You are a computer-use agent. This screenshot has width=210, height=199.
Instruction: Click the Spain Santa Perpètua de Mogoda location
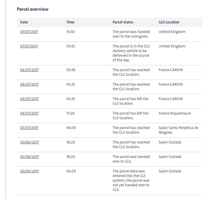click(x=178, y=130)
